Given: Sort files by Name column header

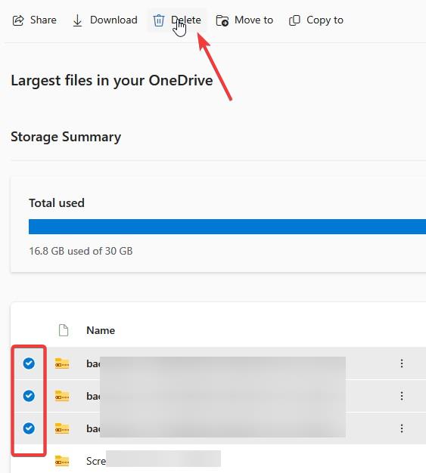Looking at the screenshot, I should click(x=101, y=330).
